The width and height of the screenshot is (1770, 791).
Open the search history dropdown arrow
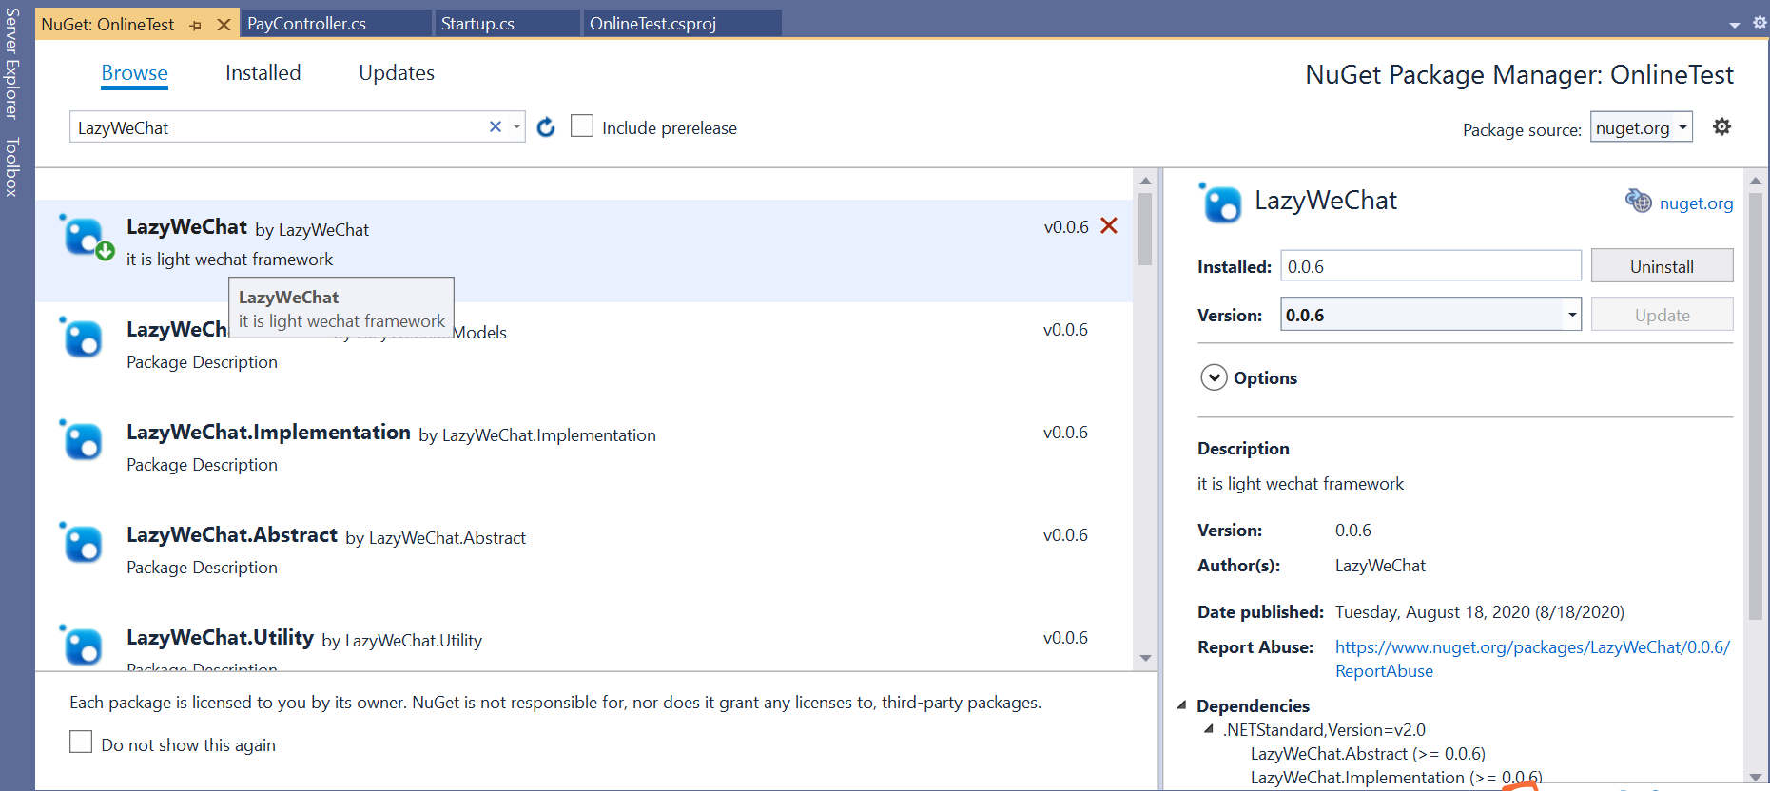516,126
